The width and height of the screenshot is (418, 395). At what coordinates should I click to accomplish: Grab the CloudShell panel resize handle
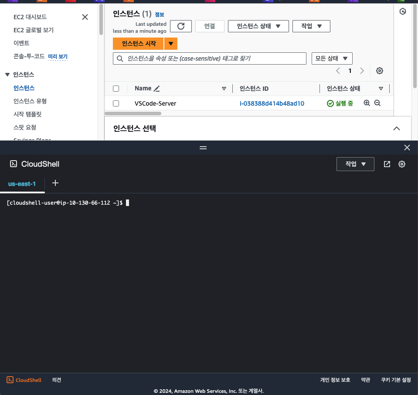pyautogui.click(x=203, y=148)
